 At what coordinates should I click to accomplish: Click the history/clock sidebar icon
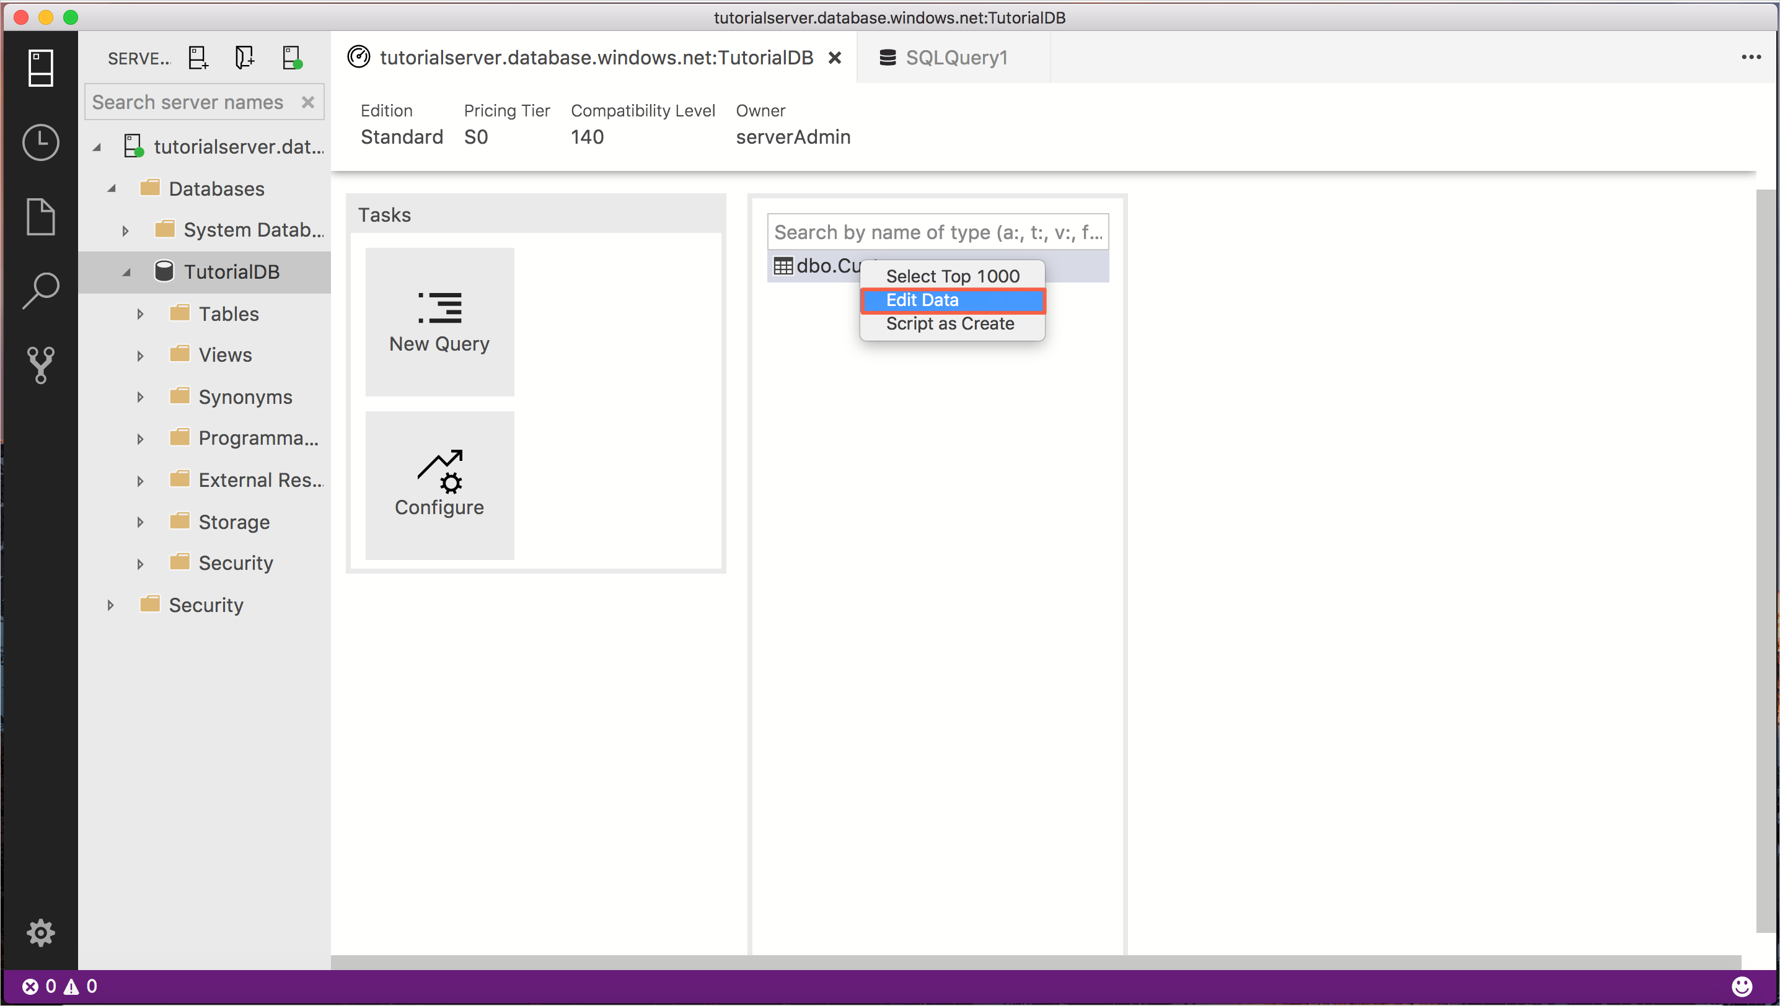point(40,139)
